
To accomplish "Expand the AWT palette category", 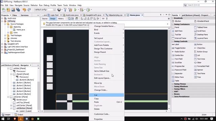I will (173, 91).
